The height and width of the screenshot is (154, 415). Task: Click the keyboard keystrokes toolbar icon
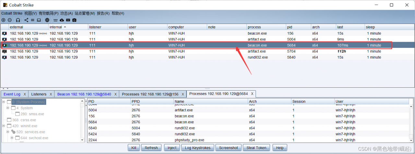click(68, 20)
